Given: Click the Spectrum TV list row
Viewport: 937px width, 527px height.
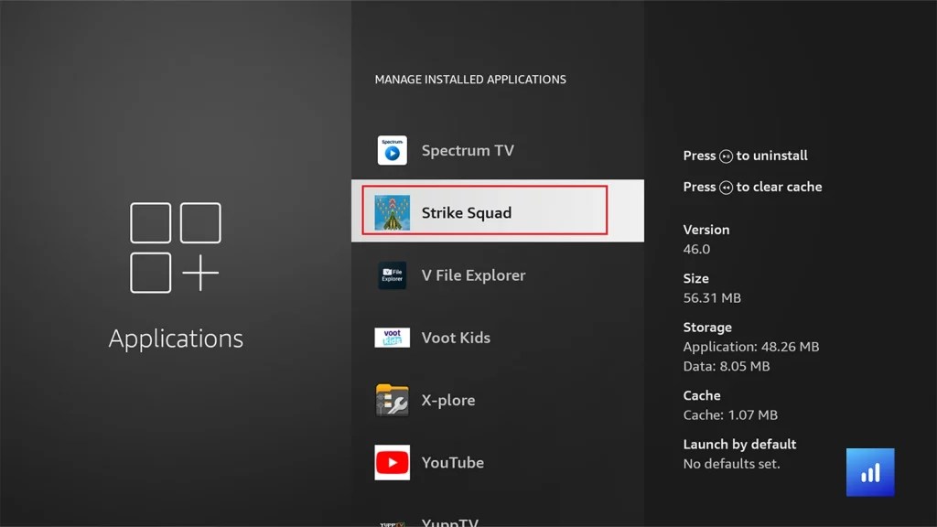Looking at the screenshot, I should click(497, 150).
